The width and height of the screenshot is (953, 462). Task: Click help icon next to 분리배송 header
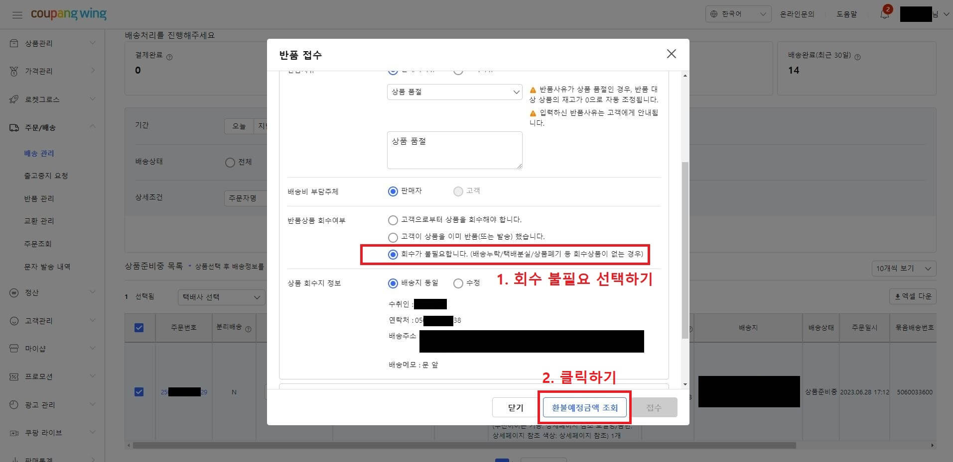(248, 329)
